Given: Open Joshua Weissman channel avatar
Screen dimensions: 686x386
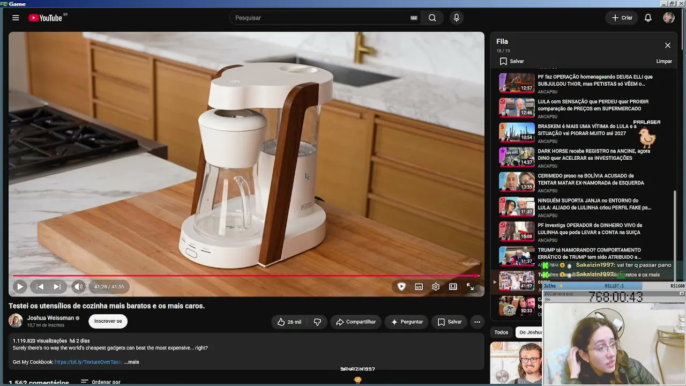Looking at the screenshot, I should tap(16, 321).
